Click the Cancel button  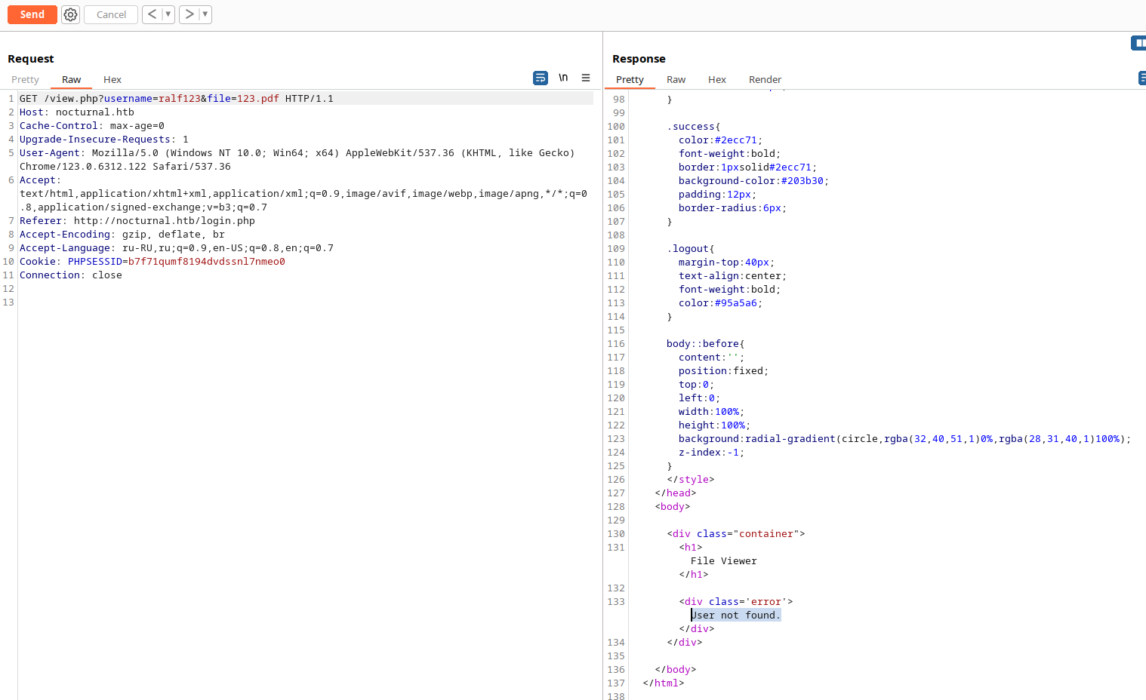111,14
